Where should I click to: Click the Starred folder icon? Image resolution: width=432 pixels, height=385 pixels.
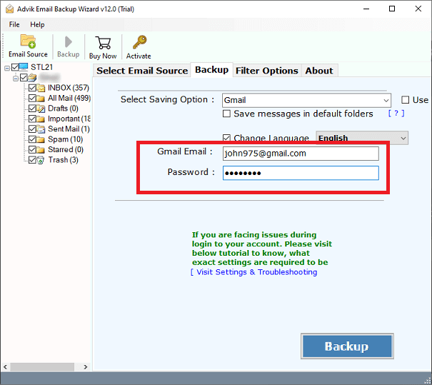(x=41, y=150)
